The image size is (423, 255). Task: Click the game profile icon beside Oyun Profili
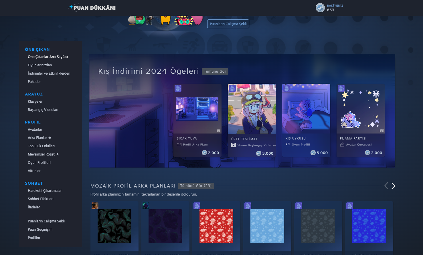tap(288, 144)
